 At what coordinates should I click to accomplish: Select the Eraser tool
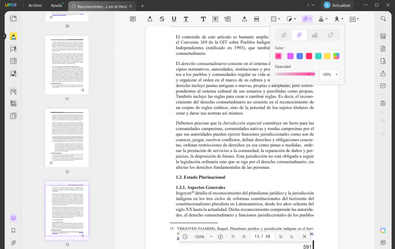coord(255,18)
